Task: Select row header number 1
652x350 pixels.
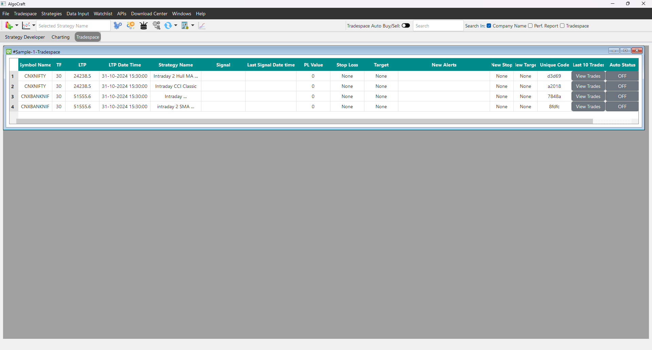Action: tap(13, 76)
